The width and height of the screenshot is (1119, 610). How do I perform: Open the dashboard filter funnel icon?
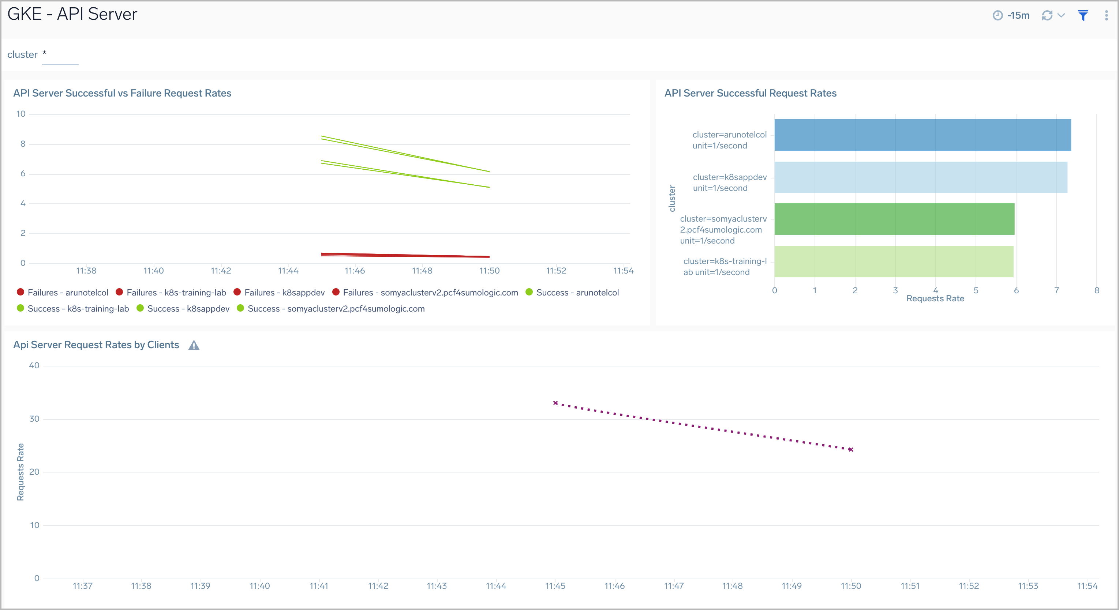(x=1082, y=15)
